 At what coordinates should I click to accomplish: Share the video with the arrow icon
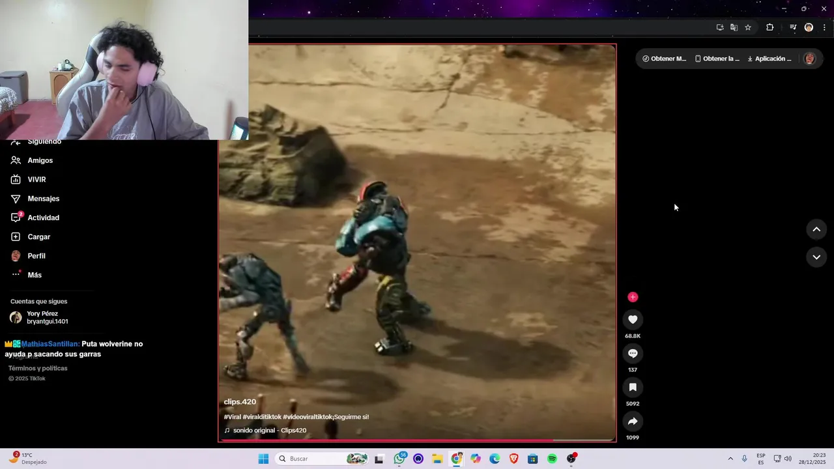click(x=633, y=421)
